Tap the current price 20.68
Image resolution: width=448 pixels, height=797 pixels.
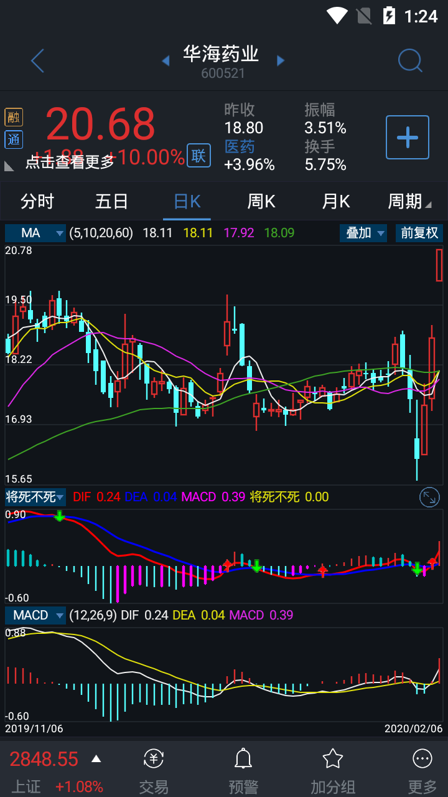[100, 123]
